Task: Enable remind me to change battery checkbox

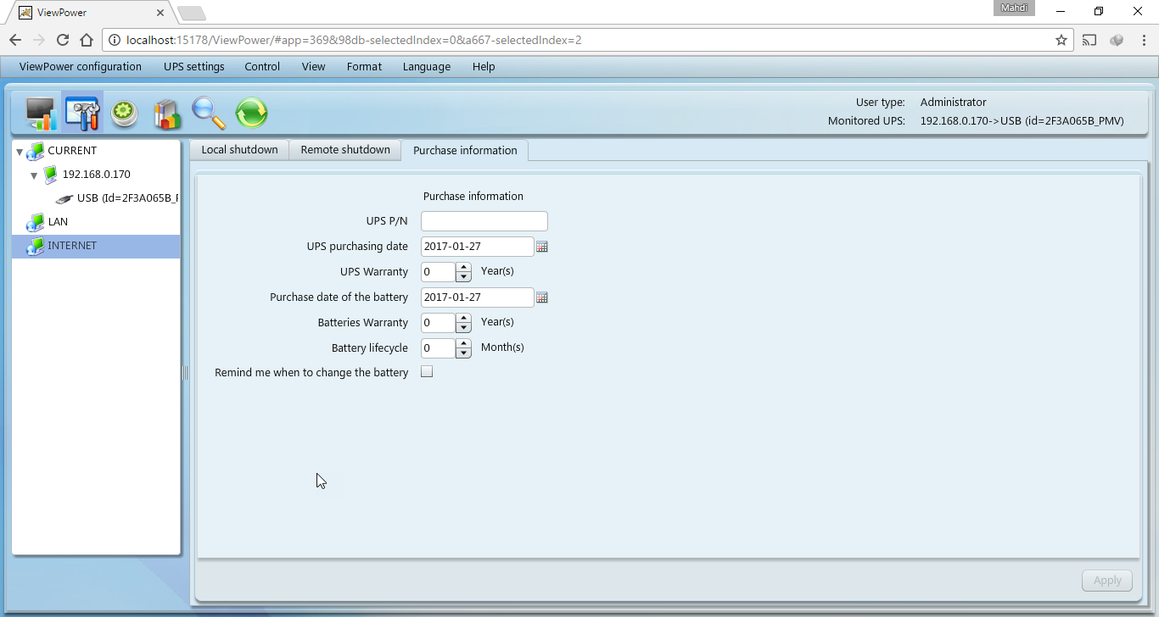Action: [x=427, y=371]
